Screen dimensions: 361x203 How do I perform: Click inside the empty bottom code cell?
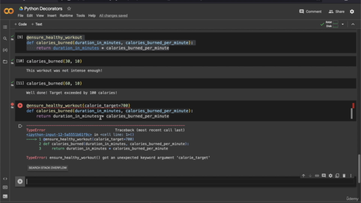190,182
